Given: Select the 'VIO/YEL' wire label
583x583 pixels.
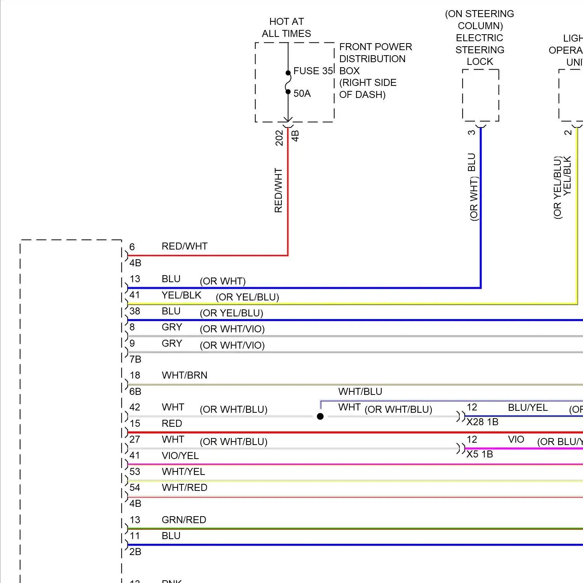Looking at the screenshot, I should pyautogui.click(x=180, y=456).
